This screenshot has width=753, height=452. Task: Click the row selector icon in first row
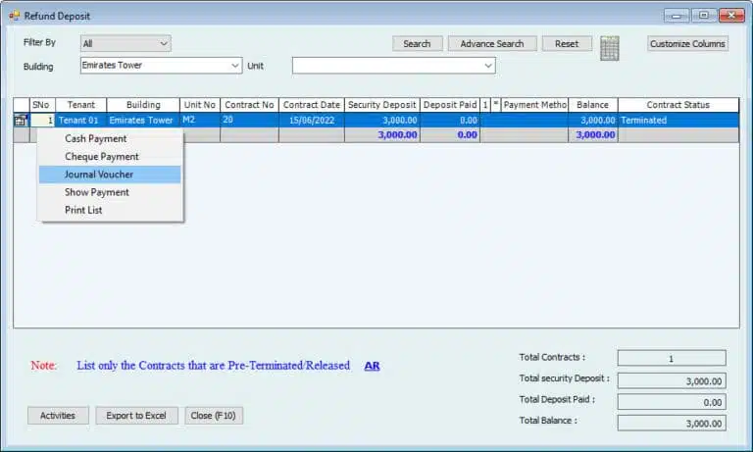[20, 121]
